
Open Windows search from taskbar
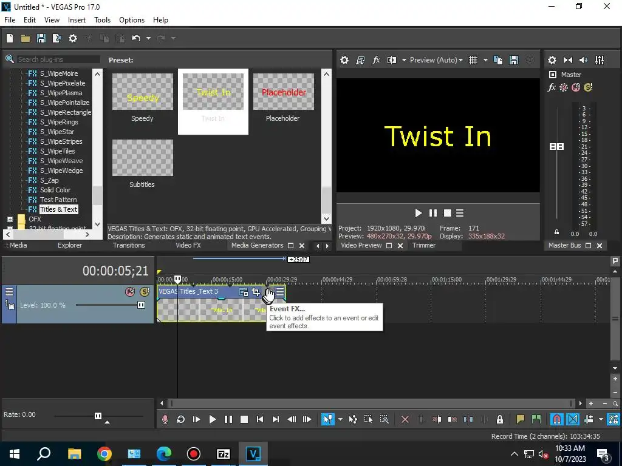pos(44,453)
